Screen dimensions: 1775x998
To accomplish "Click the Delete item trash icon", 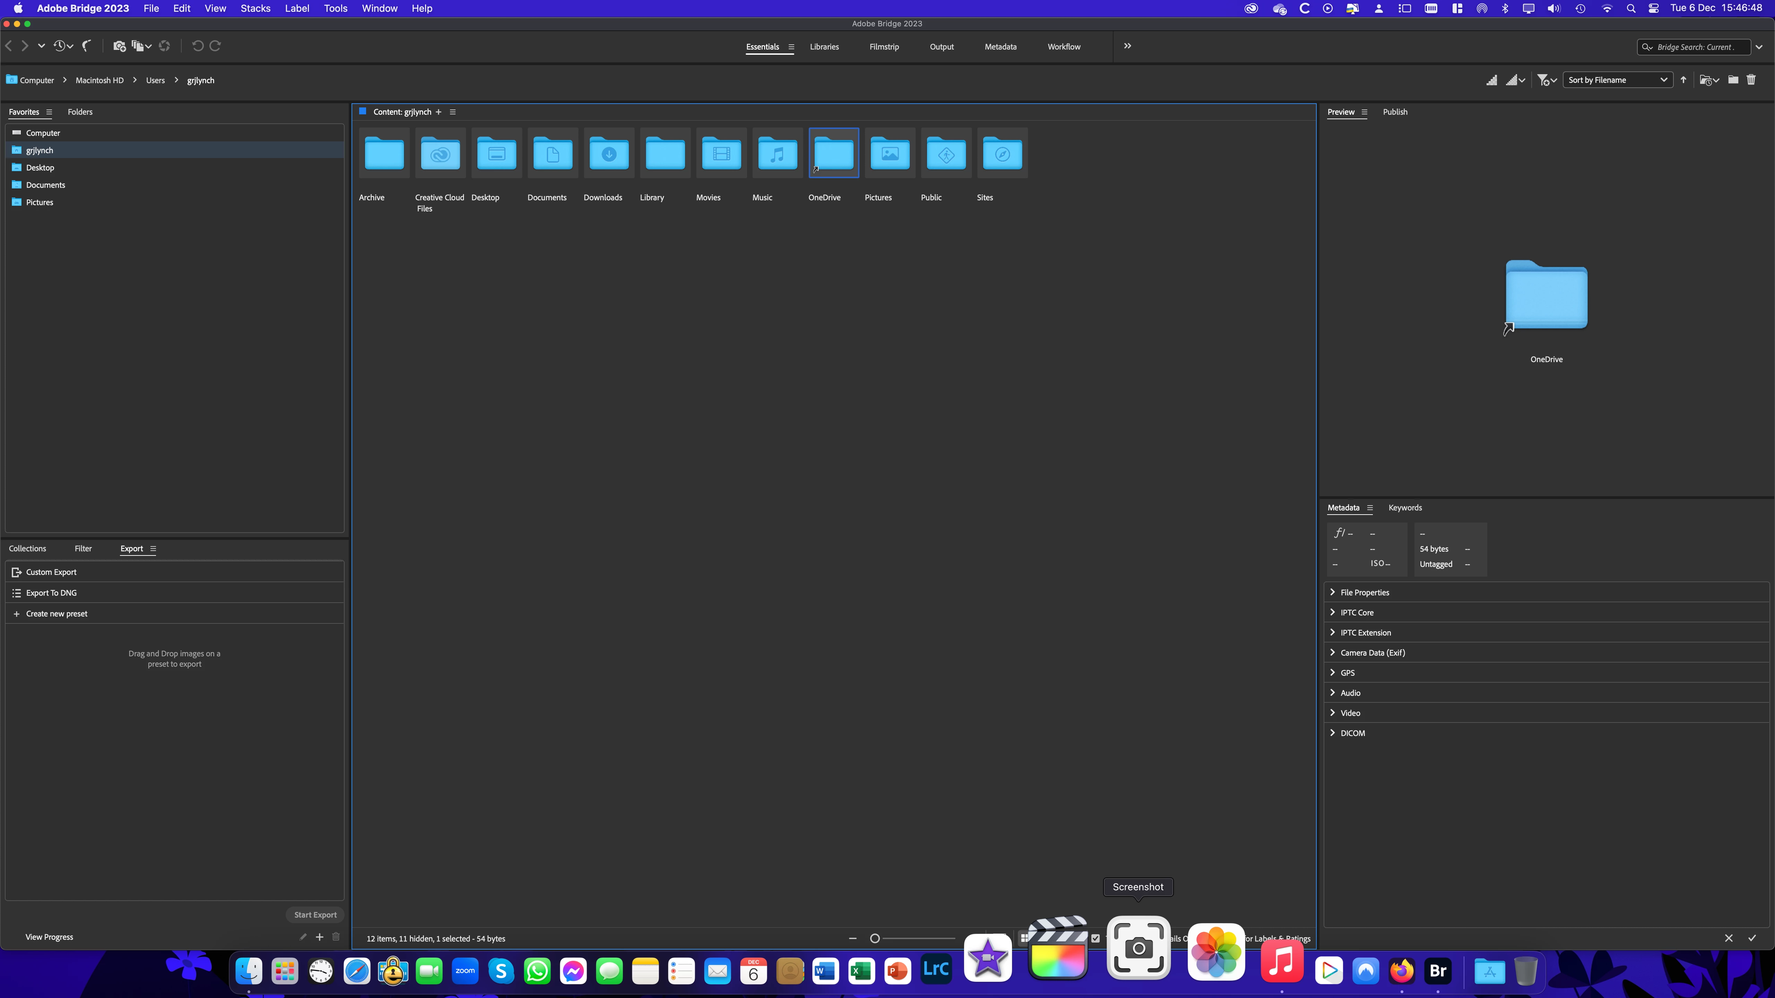I will click(x=1751, y=80).
